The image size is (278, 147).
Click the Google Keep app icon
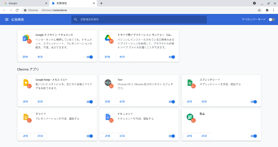coord(27,84)
